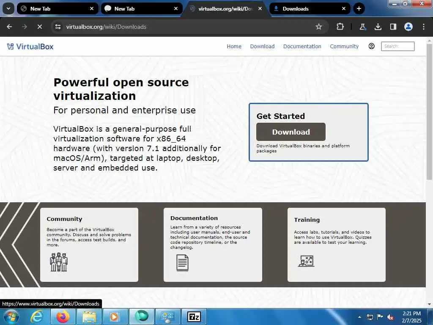Screen dimensions: 433x325
Task: Switch to the Downloads tab
Action: [x=310, y=8]
